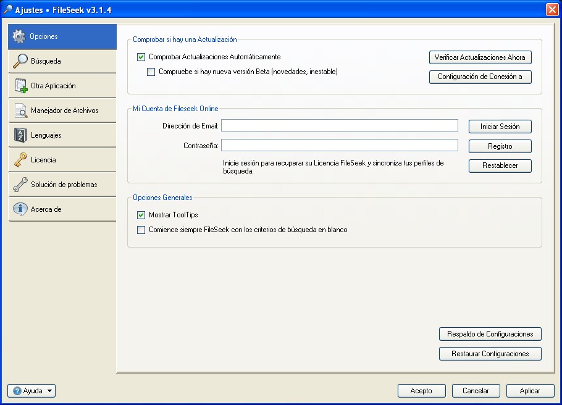
Task: Click the Restablecer button
Action: (500, 165)
